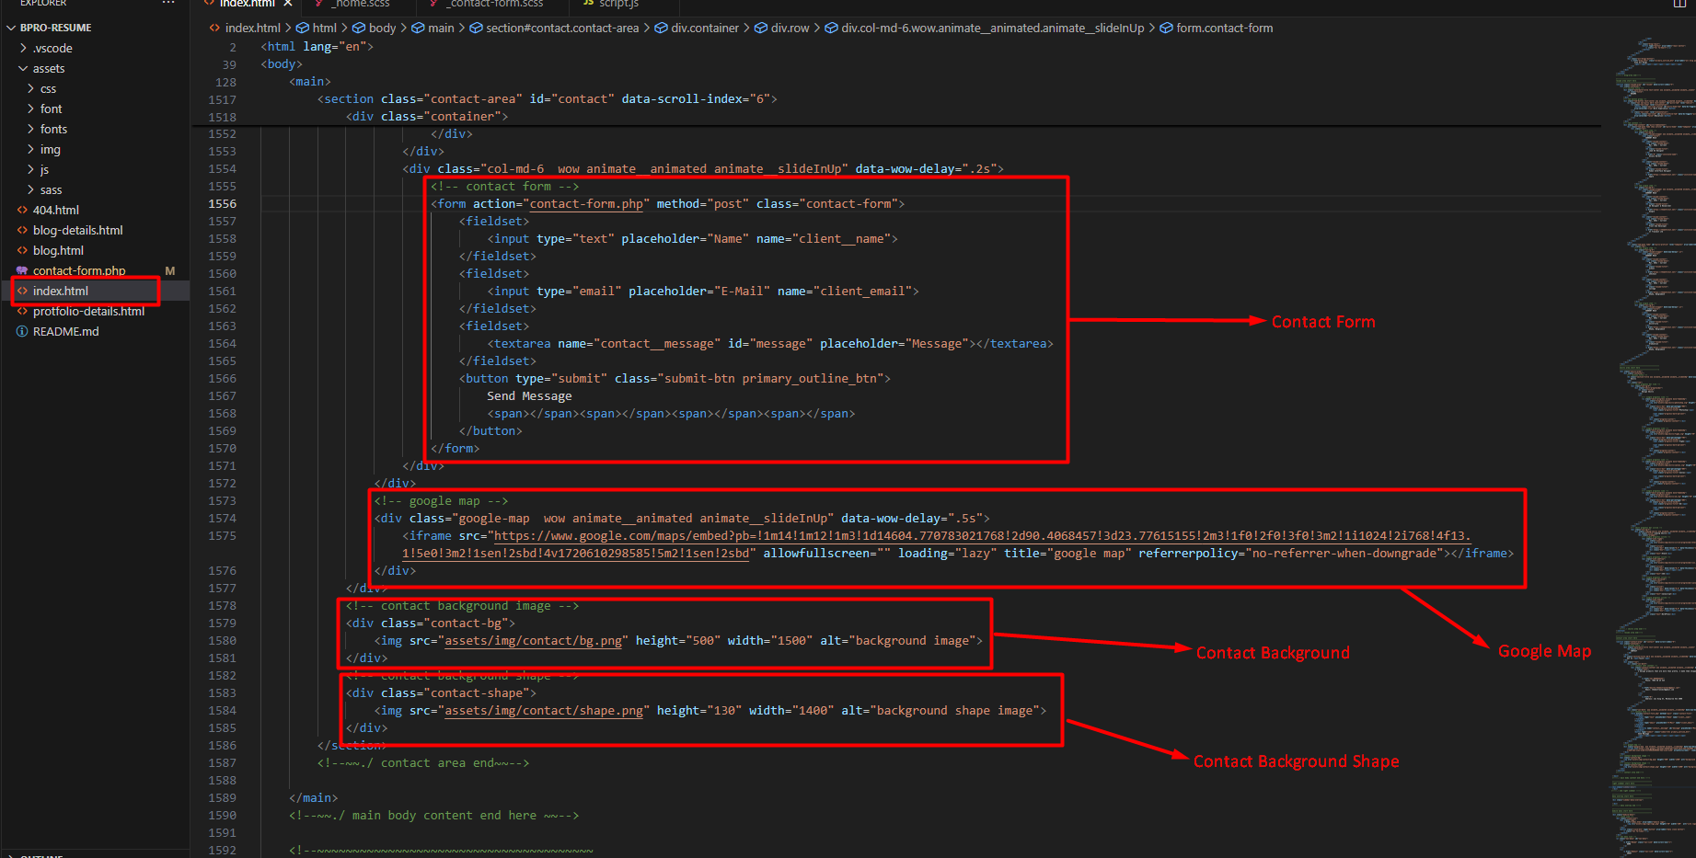This screenshot has width=1696, height=858.
Task: Expand the sass folder
Action: pos(51,189)
